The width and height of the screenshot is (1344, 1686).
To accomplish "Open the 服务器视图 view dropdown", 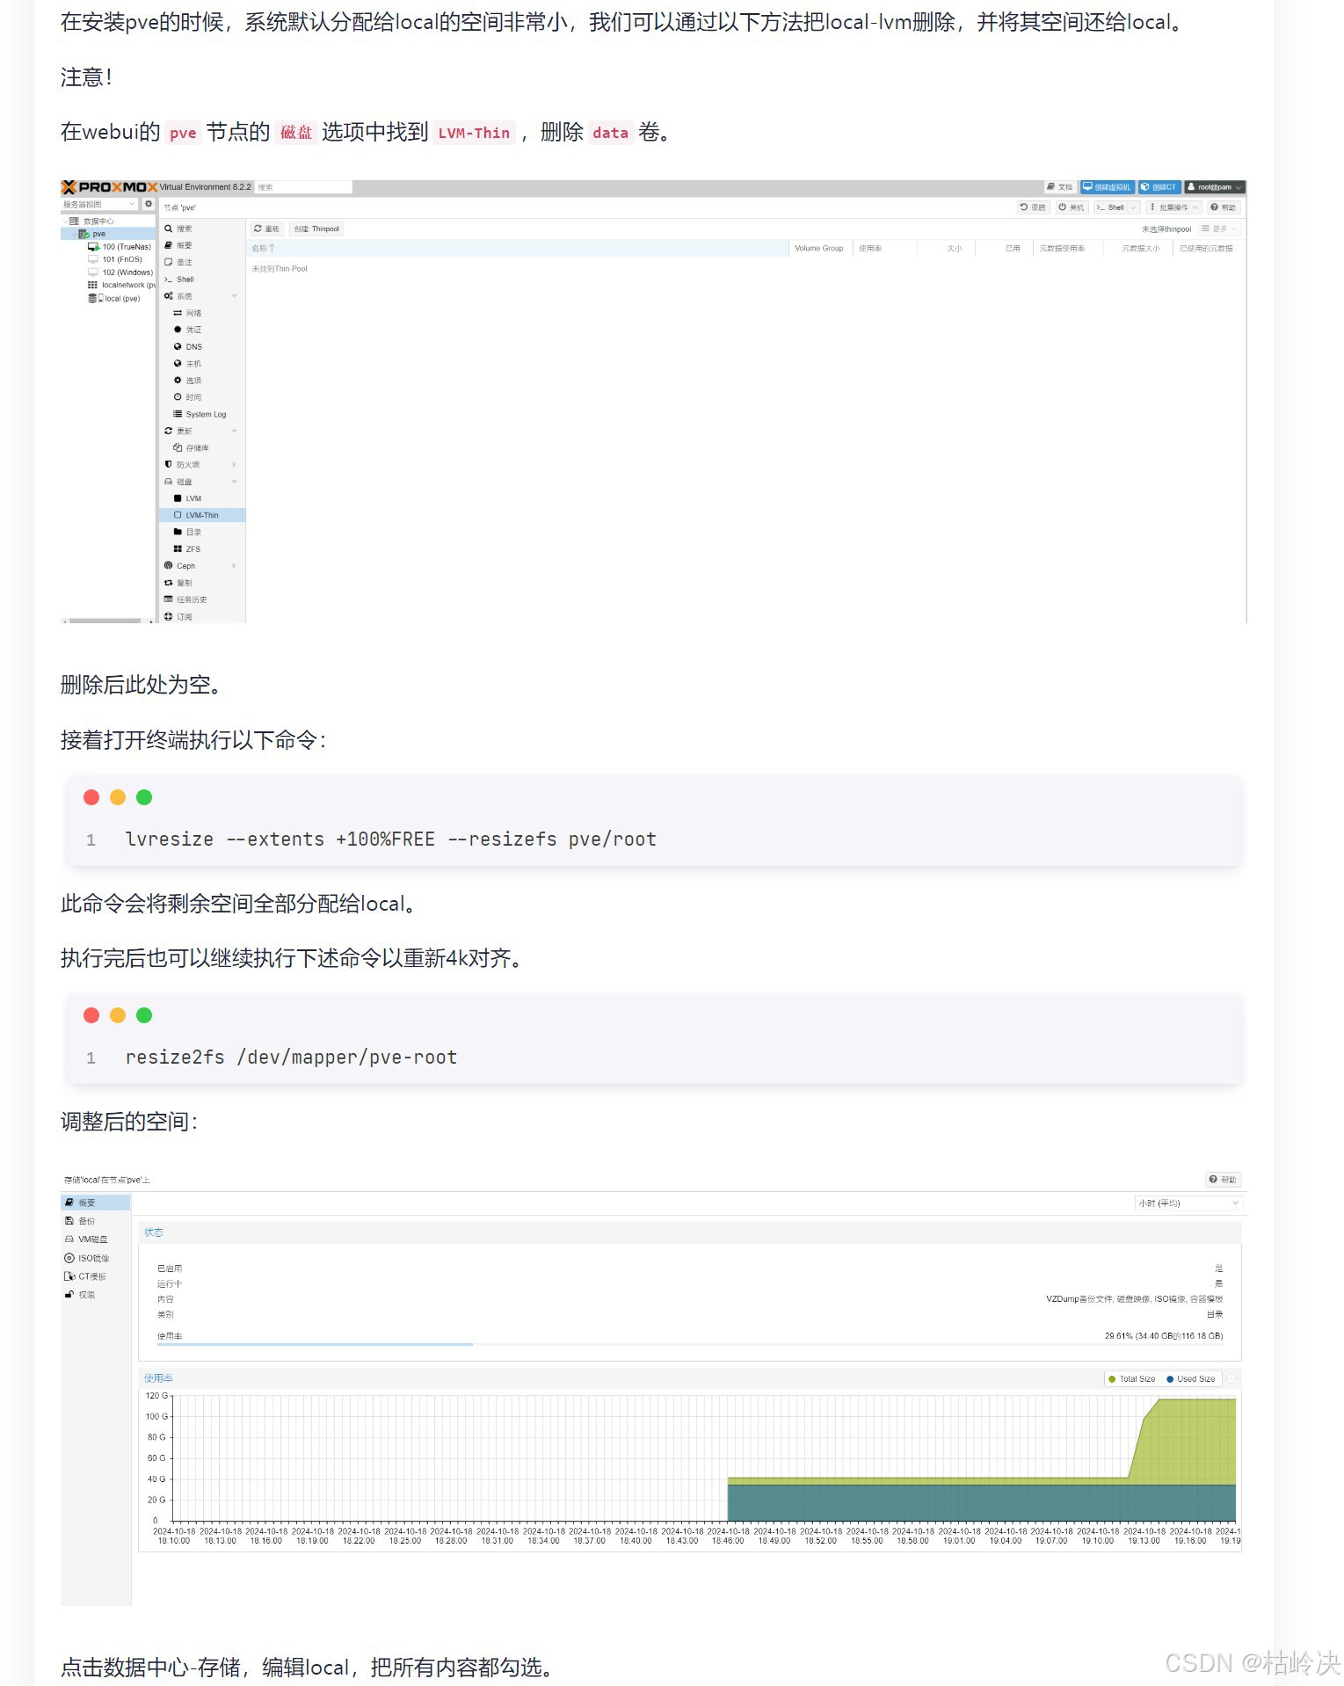I will click(x=99, y=204).
